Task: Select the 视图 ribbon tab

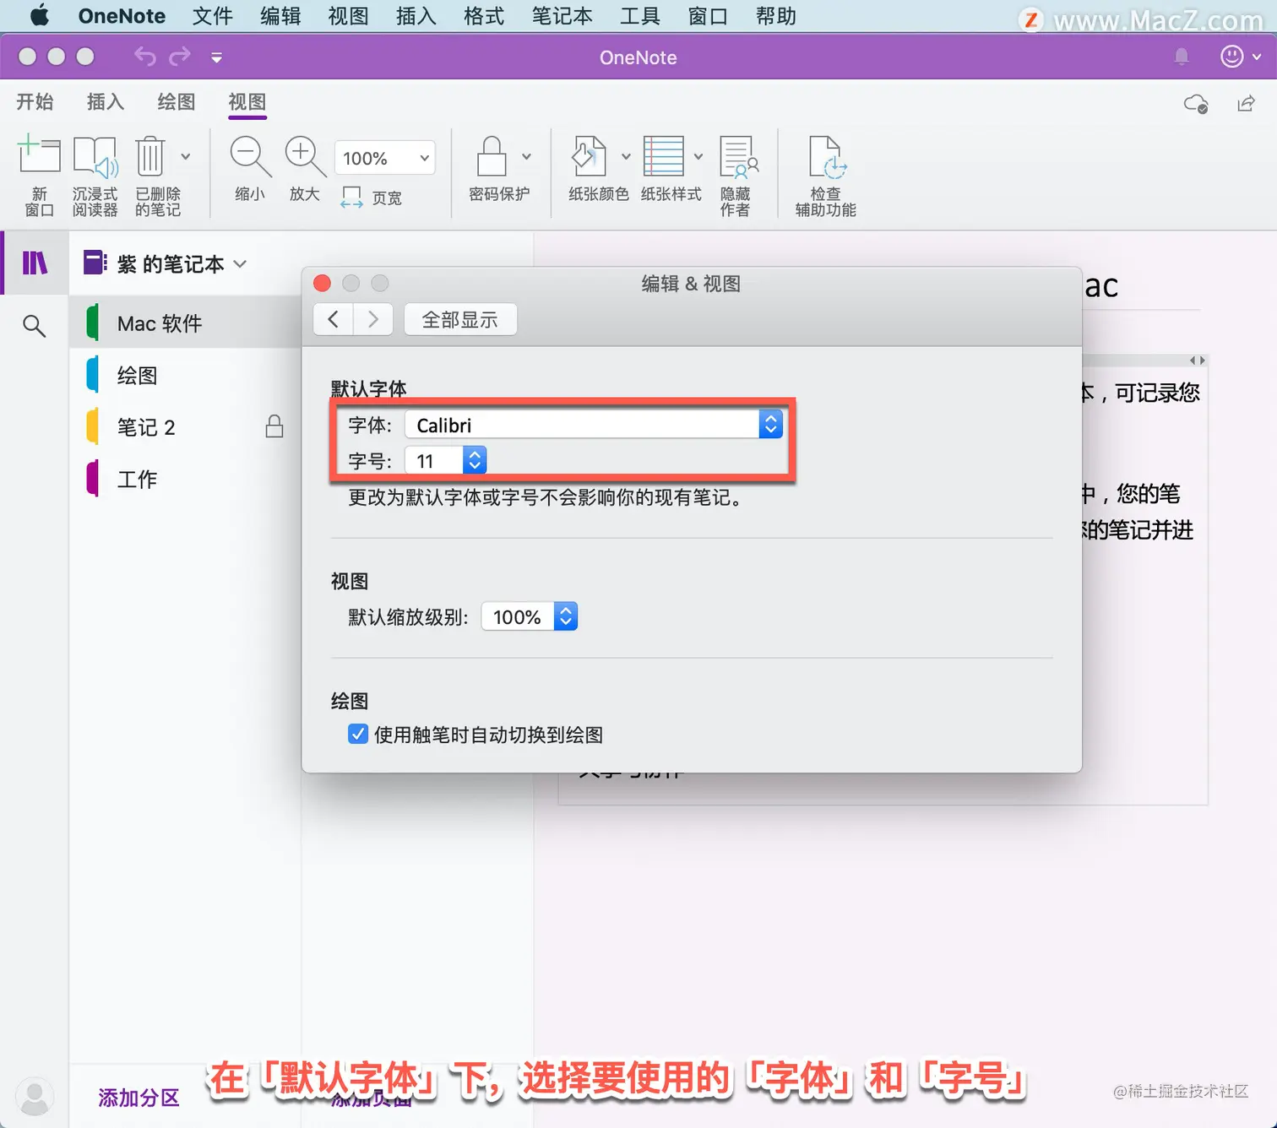Action: [x=247, y=101]
